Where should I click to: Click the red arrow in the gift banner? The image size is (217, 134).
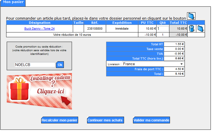pos(66,100)
